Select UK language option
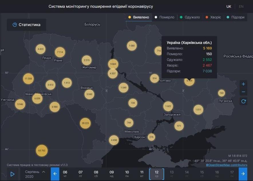Image resolution: width=253 pixels, height=181 pixels. (x=229, y=6)
